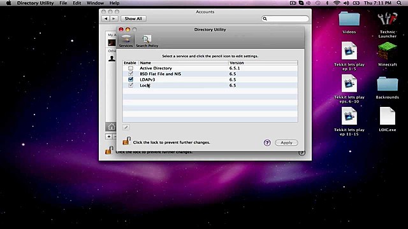Image resolution: width=408 pixels, height=229 pixels.
Task: Sort services by the Name column header
Action: point(184,63)
